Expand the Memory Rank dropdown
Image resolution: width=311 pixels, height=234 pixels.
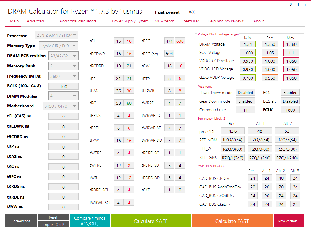pyautogui.click(x=64, y=66)
